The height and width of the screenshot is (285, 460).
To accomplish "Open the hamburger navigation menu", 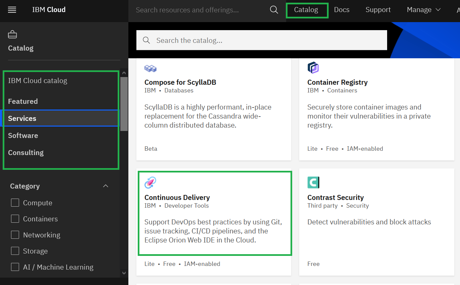I will [12, 10].
